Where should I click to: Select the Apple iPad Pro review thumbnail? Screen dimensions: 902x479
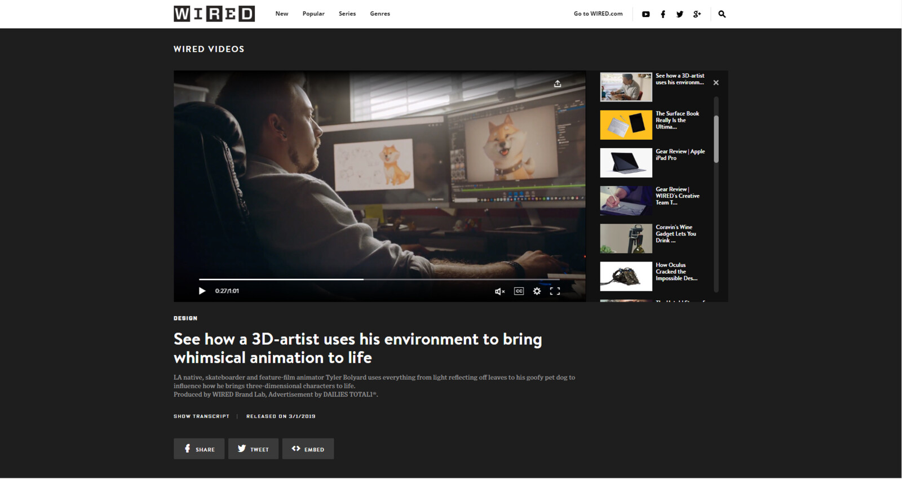(626, 163)
